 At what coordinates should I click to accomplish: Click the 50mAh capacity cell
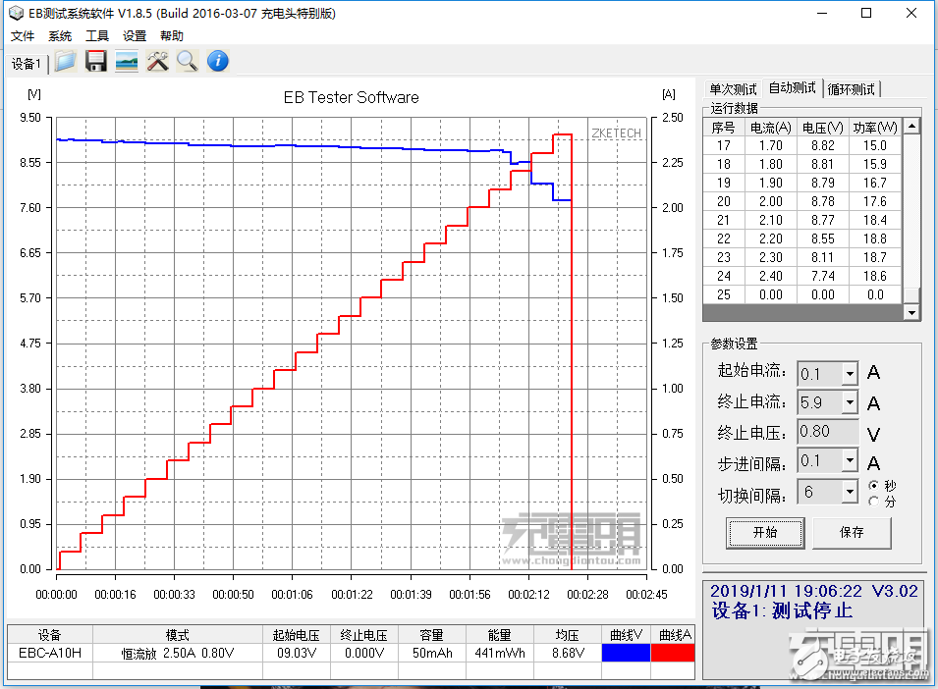[x=432, y=653]
